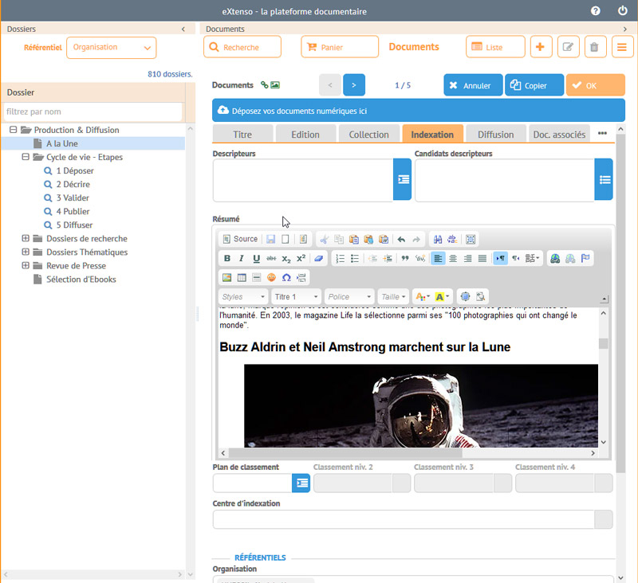Switch to the Diffusion tab

(x=495, y=135)
